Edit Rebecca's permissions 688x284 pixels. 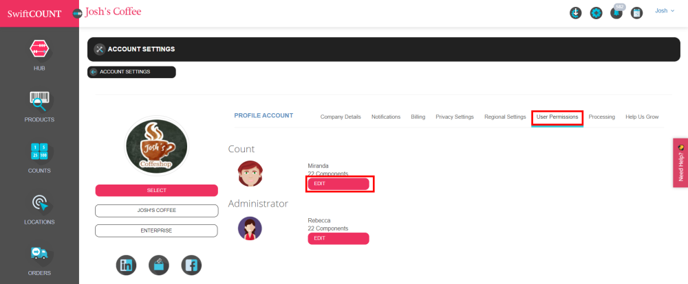pyautogui.click(x=338, y=239)
